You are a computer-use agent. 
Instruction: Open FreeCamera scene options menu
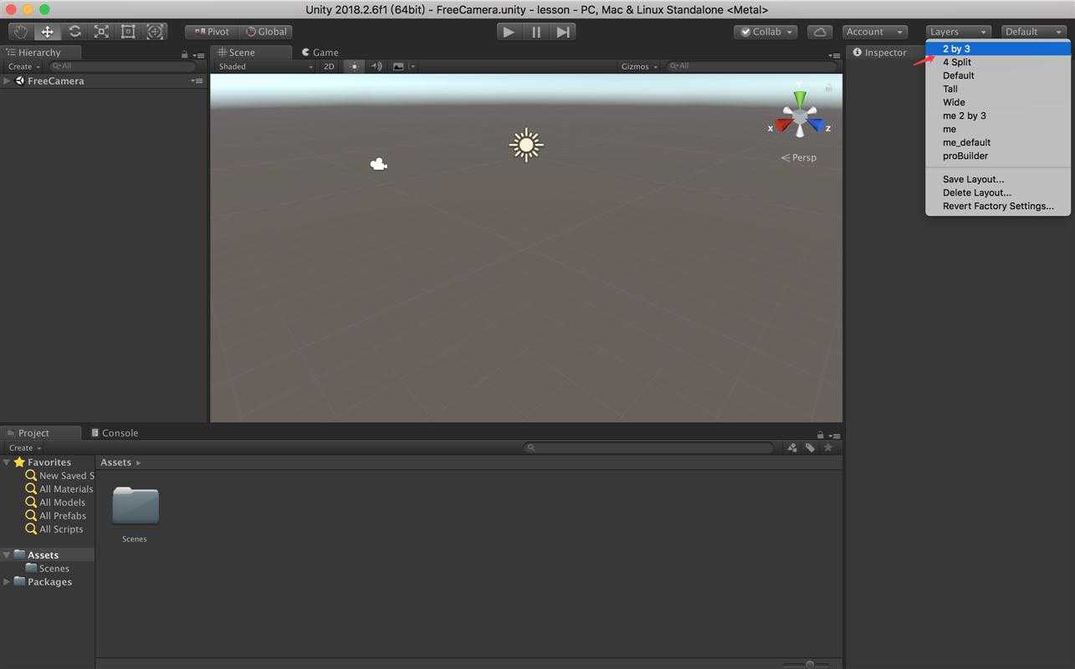(x=197, y=81)
